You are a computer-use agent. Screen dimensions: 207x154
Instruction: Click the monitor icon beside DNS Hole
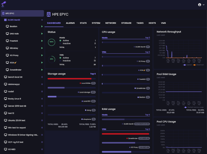[7, 34]
